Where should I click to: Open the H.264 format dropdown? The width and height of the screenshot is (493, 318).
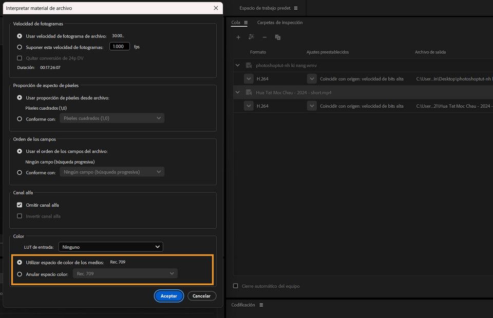click(x=248, y=78)
